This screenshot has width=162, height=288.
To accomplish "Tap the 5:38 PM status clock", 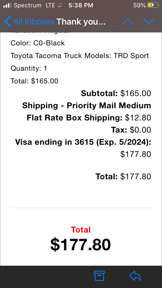I will click(x=81, y=6).
